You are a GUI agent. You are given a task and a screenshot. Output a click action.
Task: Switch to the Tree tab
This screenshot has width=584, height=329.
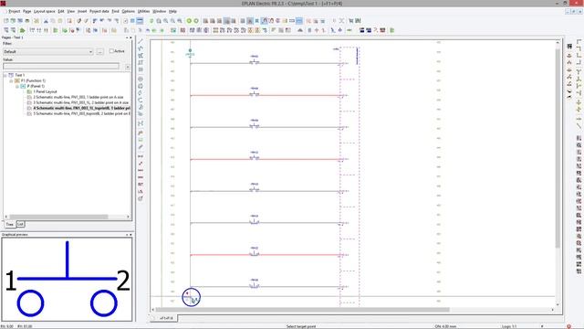10,224
